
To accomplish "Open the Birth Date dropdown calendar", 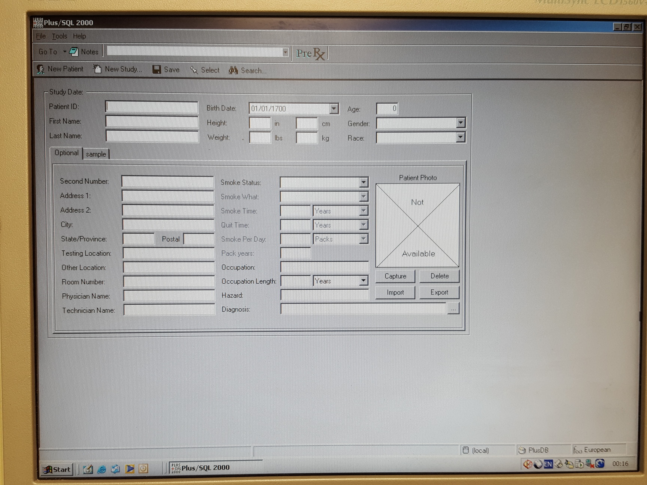I will (x=333, y=109).
